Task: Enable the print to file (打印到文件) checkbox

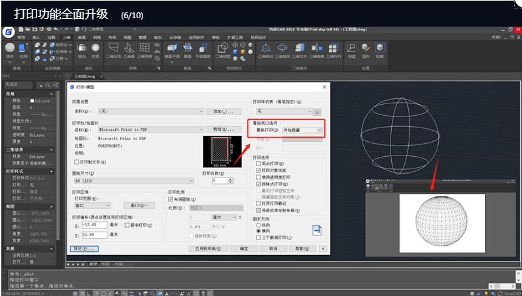Action: (76, 161)
